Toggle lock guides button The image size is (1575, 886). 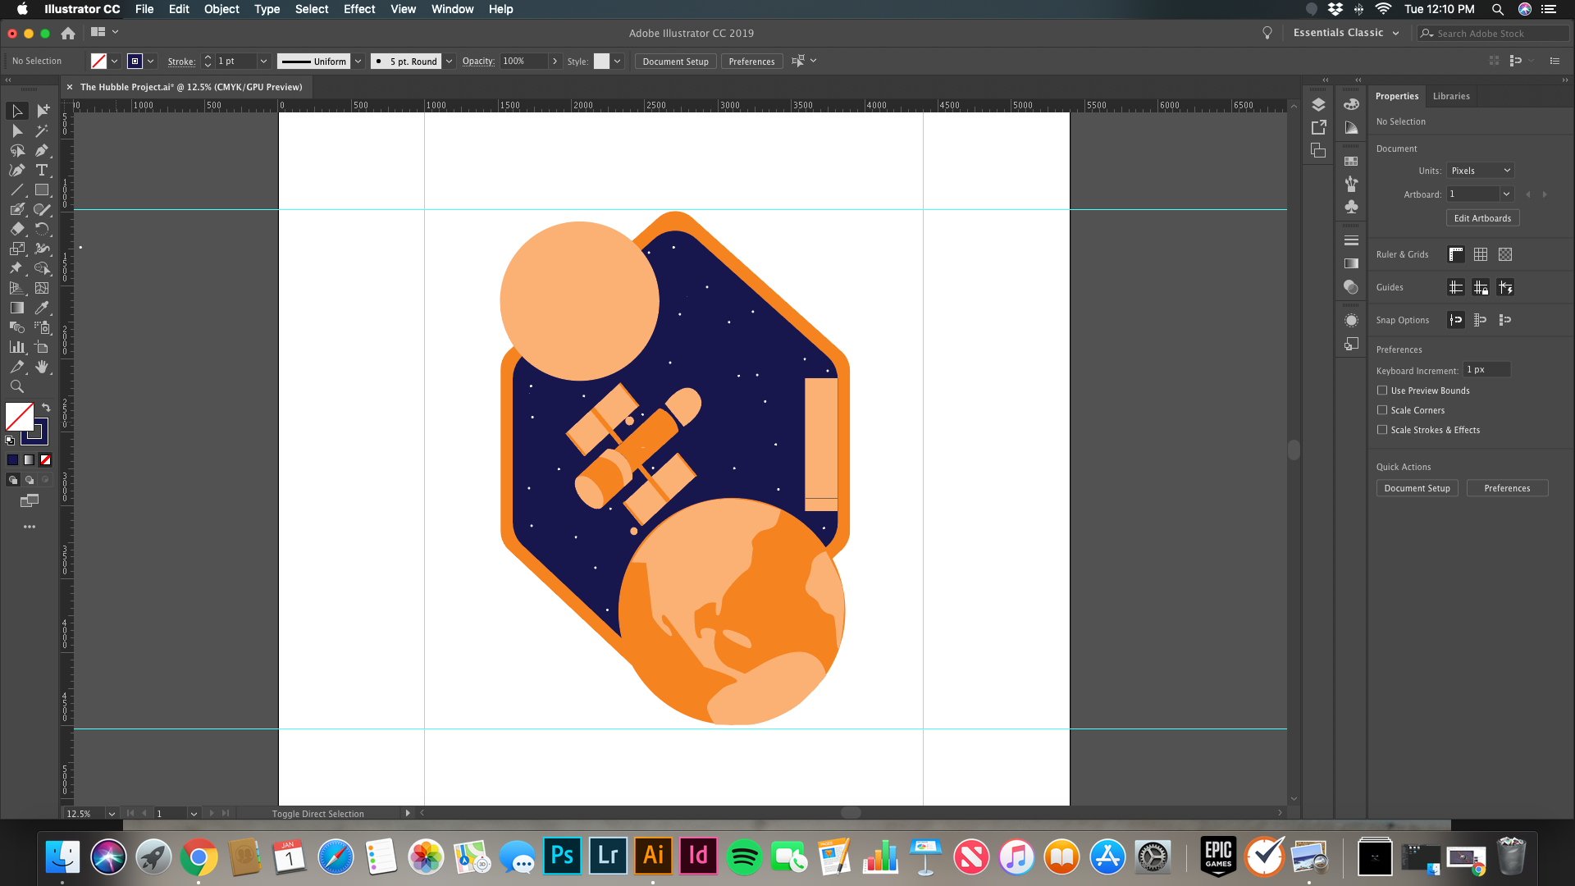coord(1481,287)
